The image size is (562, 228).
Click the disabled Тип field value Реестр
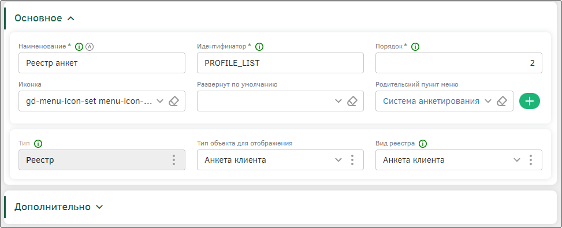pos(40,160)
